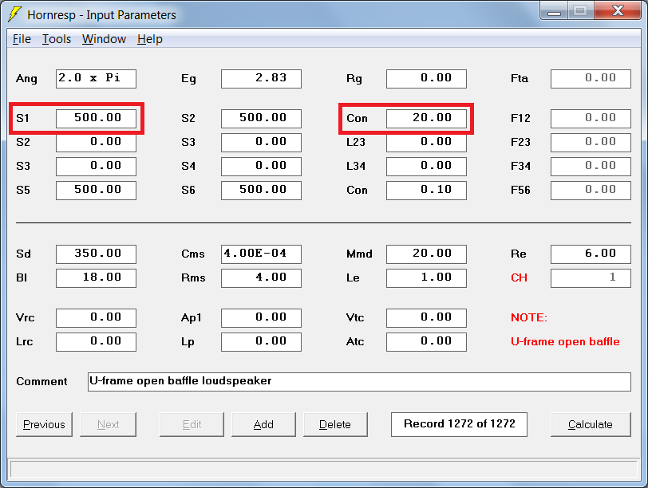Open the File menu

coord(22,39)
